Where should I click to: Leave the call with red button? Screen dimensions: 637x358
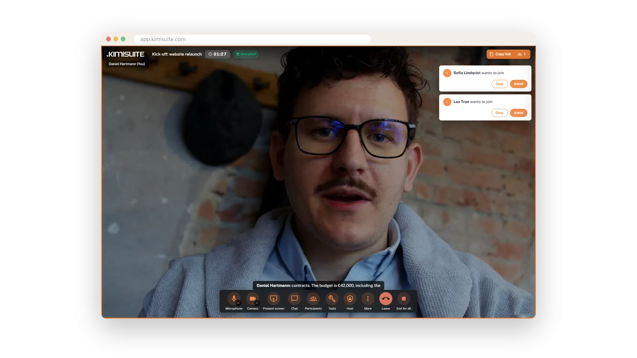(x=386, y=298)
